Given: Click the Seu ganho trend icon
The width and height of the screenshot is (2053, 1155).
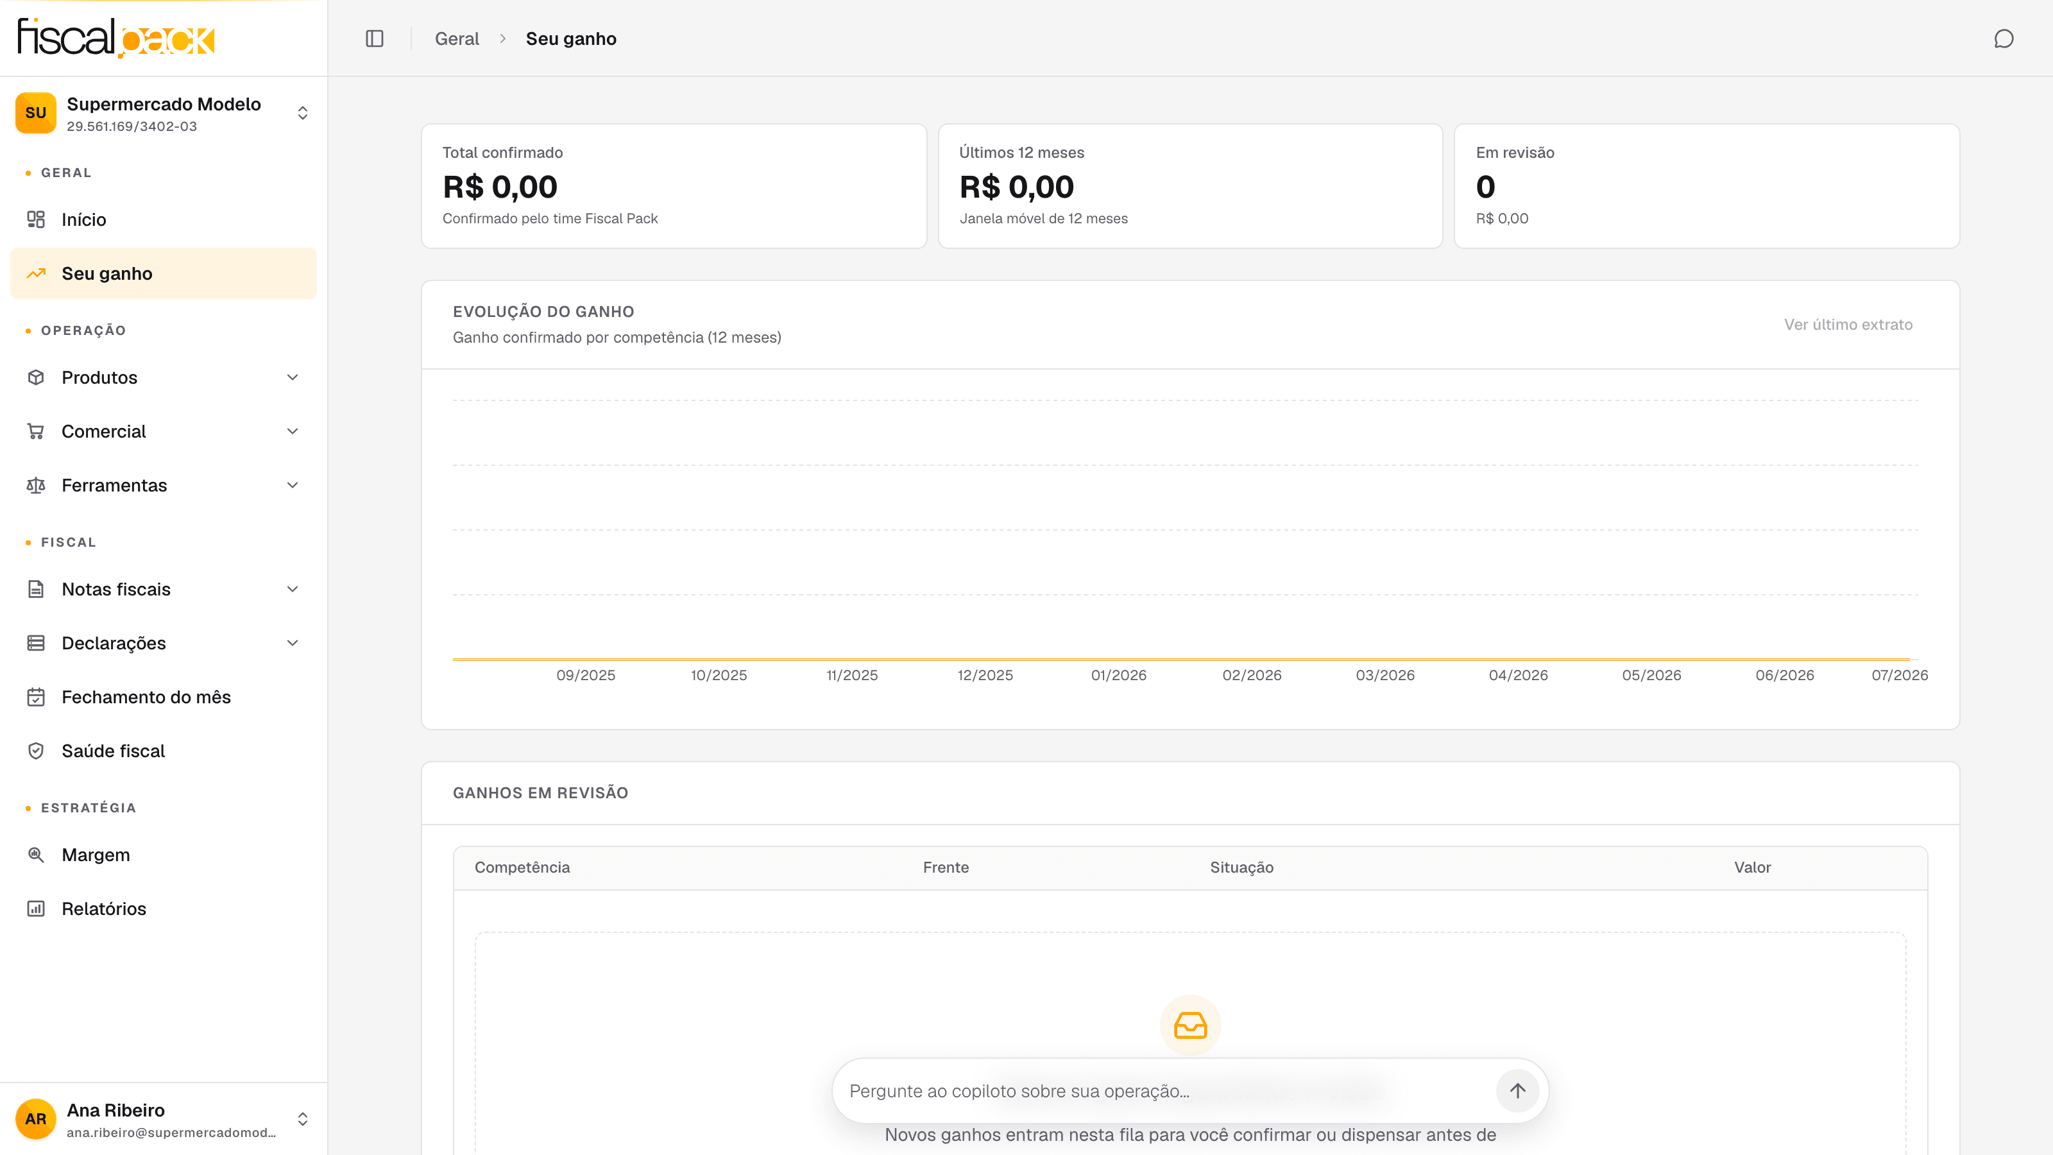Looking at the screenshot, I should tap(36, 273).
